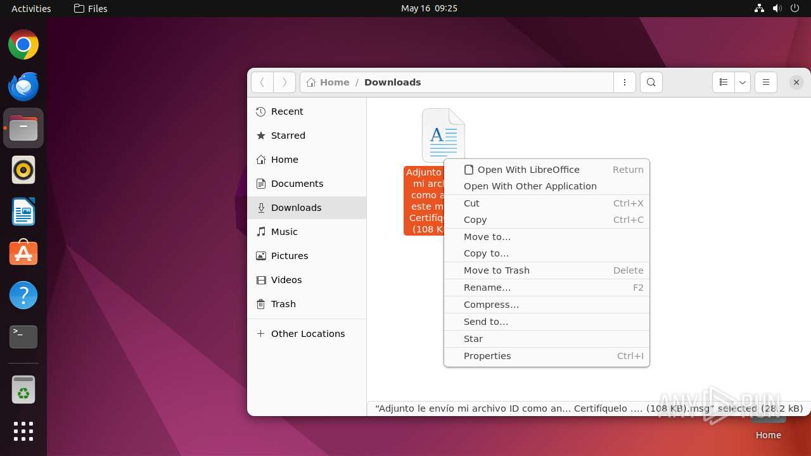
Task: Select Move to Trash
Action: [x=547, y=270]
